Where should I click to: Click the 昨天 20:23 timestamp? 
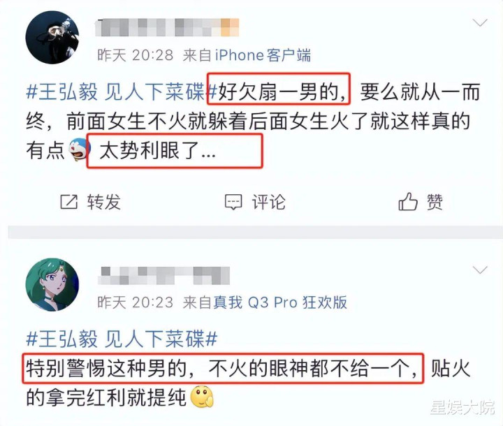(136, 302)
